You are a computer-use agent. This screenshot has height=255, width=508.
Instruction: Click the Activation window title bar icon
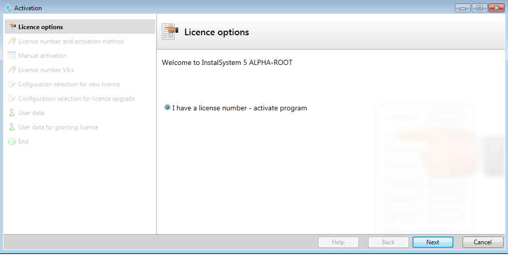8,8
